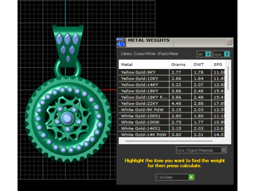Close the Metal Weights dialog
This screenshot has width=255, height=191.
[229, 42]
